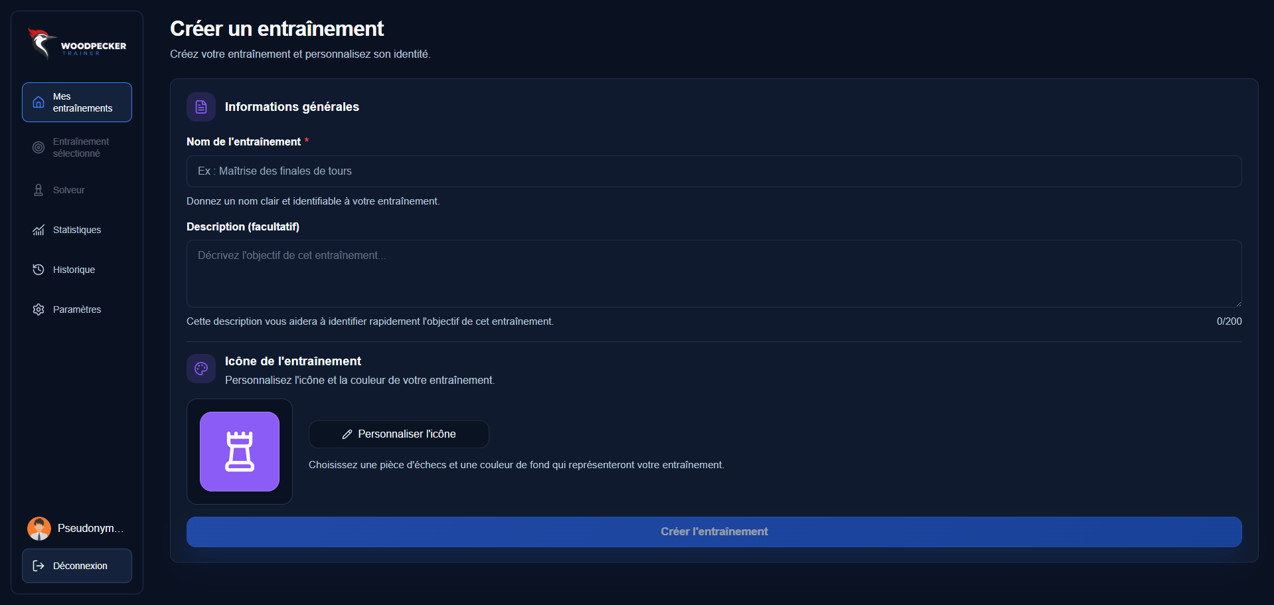
Task: Click the chart icon next to Statistiques
Action: (39, 230)
